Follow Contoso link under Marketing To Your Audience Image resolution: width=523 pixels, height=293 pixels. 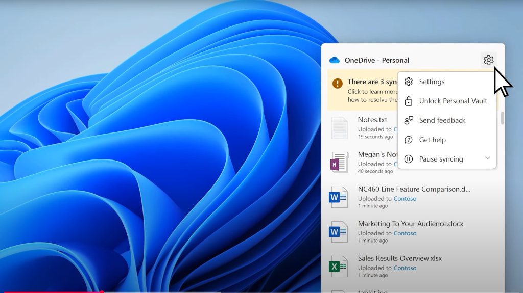click(x=405, y=233)
